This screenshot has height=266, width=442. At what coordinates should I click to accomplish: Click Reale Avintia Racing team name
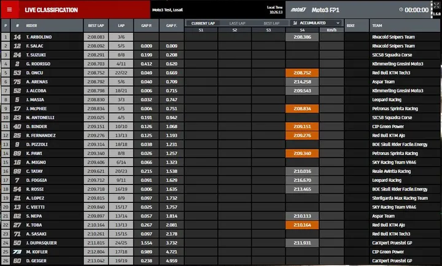[x=391, y=172]
